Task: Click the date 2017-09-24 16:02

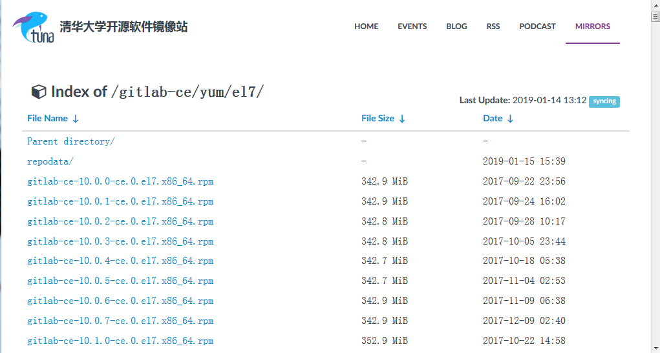Action: pyautogui.click(x=524, y=201)
